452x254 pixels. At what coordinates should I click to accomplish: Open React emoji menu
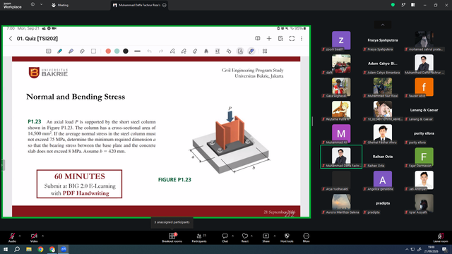(x=245, y=238)
